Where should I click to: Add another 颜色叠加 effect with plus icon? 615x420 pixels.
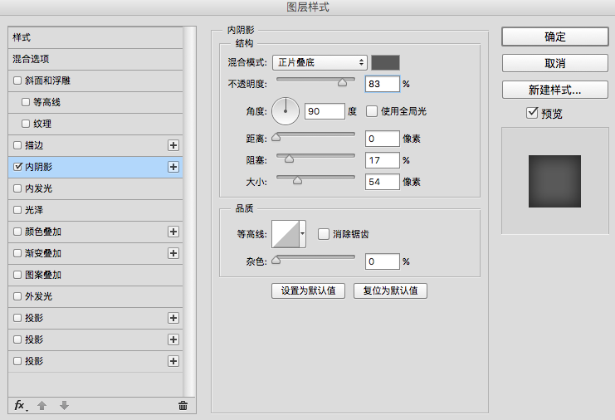pos(173,232)
